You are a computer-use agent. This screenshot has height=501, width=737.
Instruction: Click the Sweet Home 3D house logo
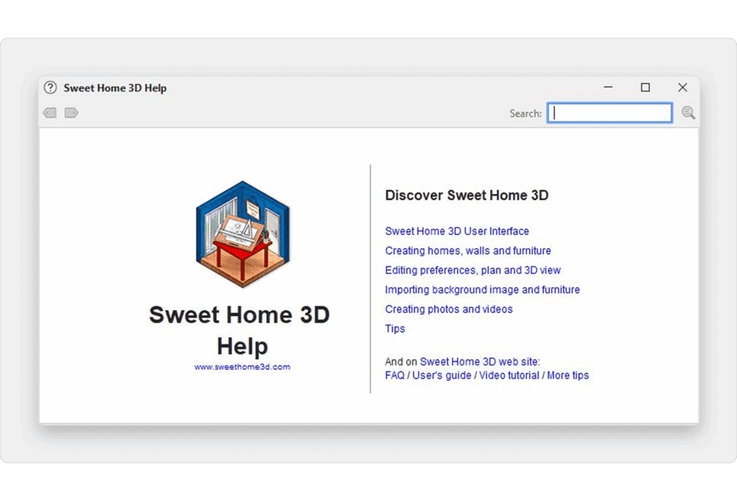tap(243, 235)
